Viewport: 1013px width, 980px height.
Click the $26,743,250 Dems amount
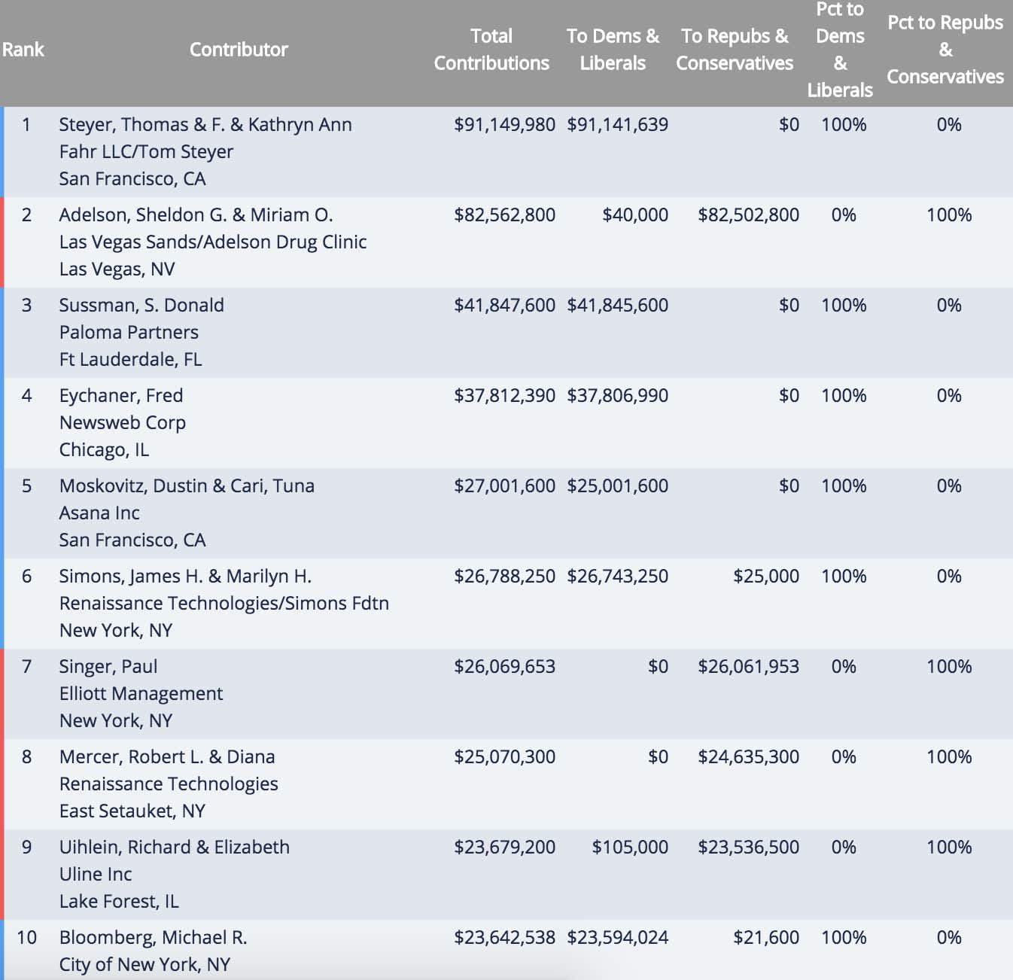(x=618, y=576)
